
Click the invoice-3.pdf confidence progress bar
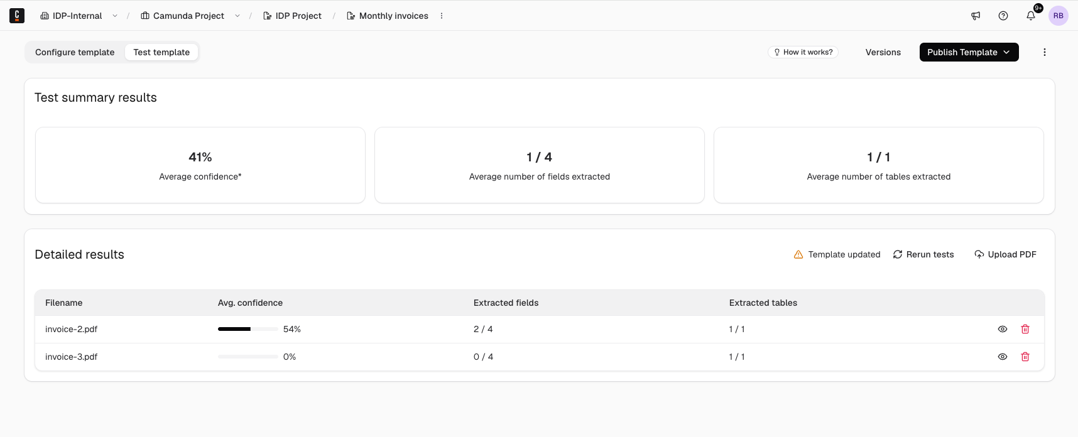248,357
